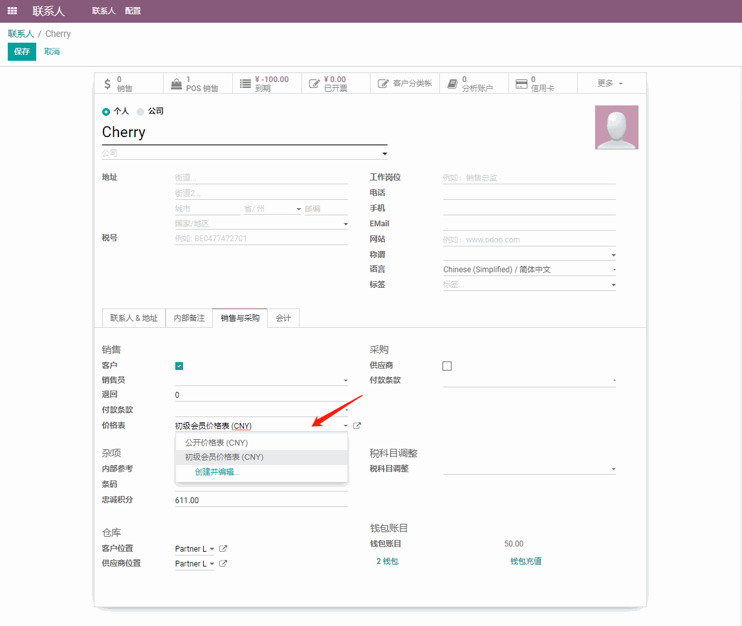Click the 钱包充值 wallet recharge link

click(x=525, y=561)
